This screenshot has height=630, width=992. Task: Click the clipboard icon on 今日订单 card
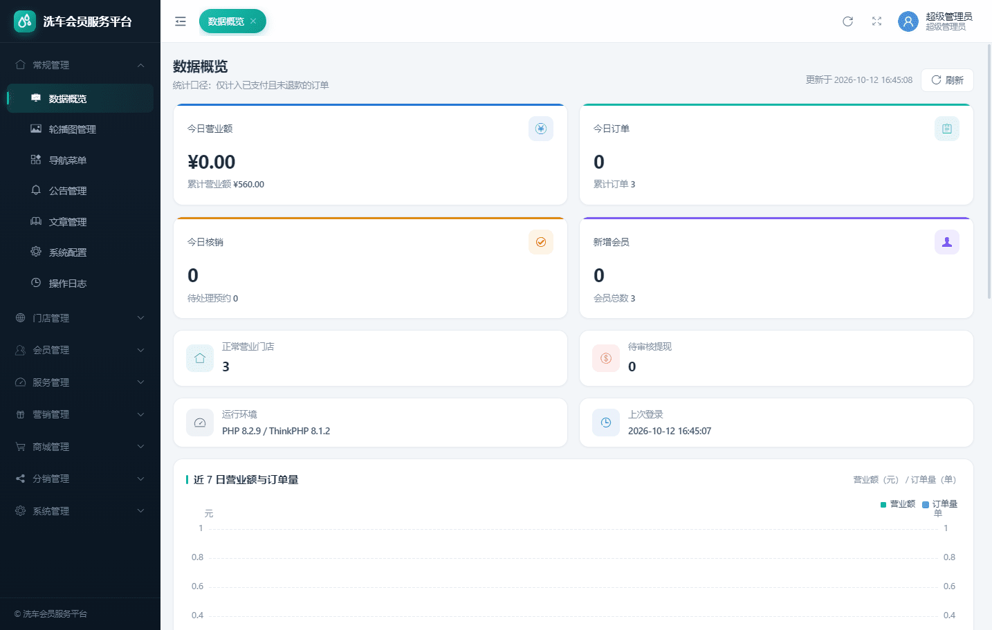click(947, 129)
